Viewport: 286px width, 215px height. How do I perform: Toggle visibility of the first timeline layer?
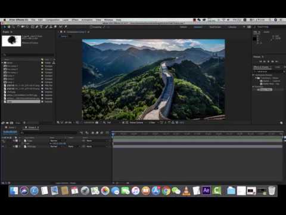click(3, 141)
